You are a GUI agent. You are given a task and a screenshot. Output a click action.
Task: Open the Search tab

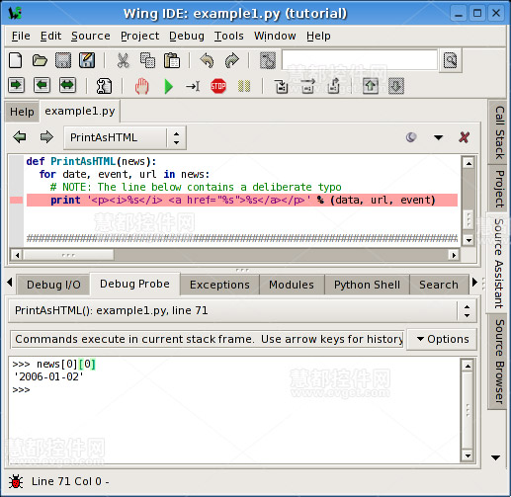click(439, 285)
